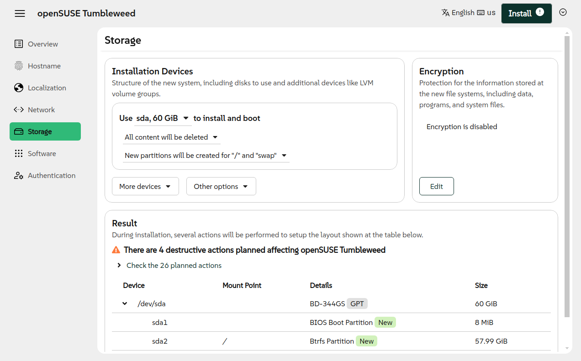The width and height of the screenshot is (581, 361).
Task: Click the Mount Point column header
Action: (242, 285)
